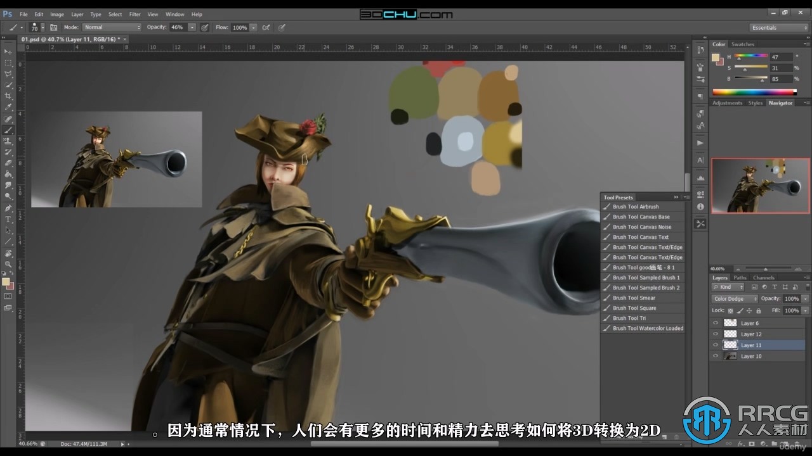
Task: Open the Brush panel toggle icon
Action: 54,27
